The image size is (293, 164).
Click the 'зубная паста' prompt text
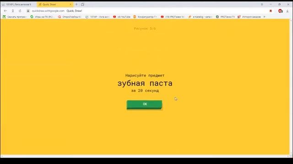pos(145,83)
